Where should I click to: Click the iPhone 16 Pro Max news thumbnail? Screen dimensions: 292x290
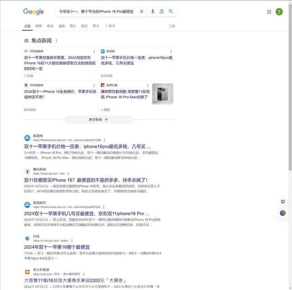(162, 94)
